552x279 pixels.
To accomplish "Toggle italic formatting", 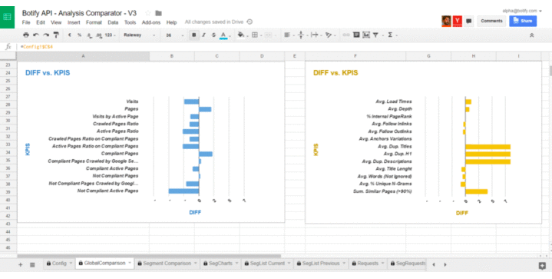I will coord(203,35).
